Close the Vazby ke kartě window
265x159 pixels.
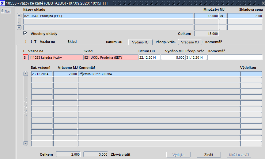(263, 3)
